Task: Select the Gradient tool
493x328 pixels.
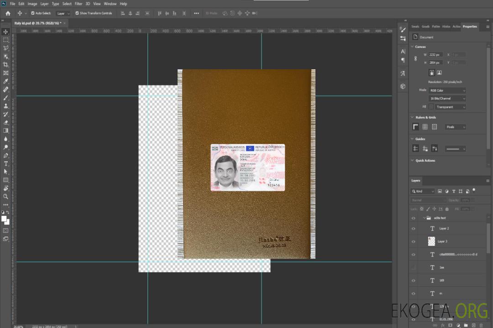Action: click(x=5, y=131)
